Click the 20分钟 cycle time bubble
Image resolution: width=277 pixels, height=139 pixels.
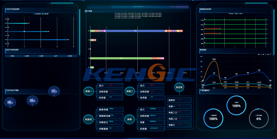point(32,101)
